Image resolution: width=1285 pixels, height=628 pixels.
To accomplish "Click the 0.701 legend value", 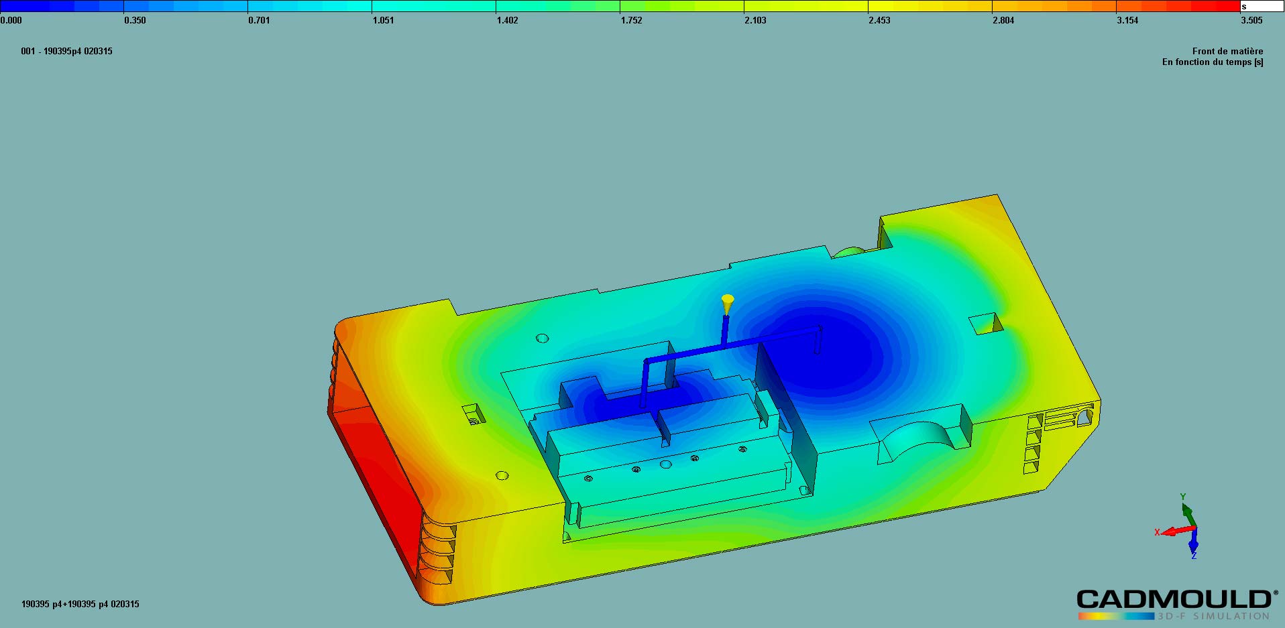I will pos(259,20).
